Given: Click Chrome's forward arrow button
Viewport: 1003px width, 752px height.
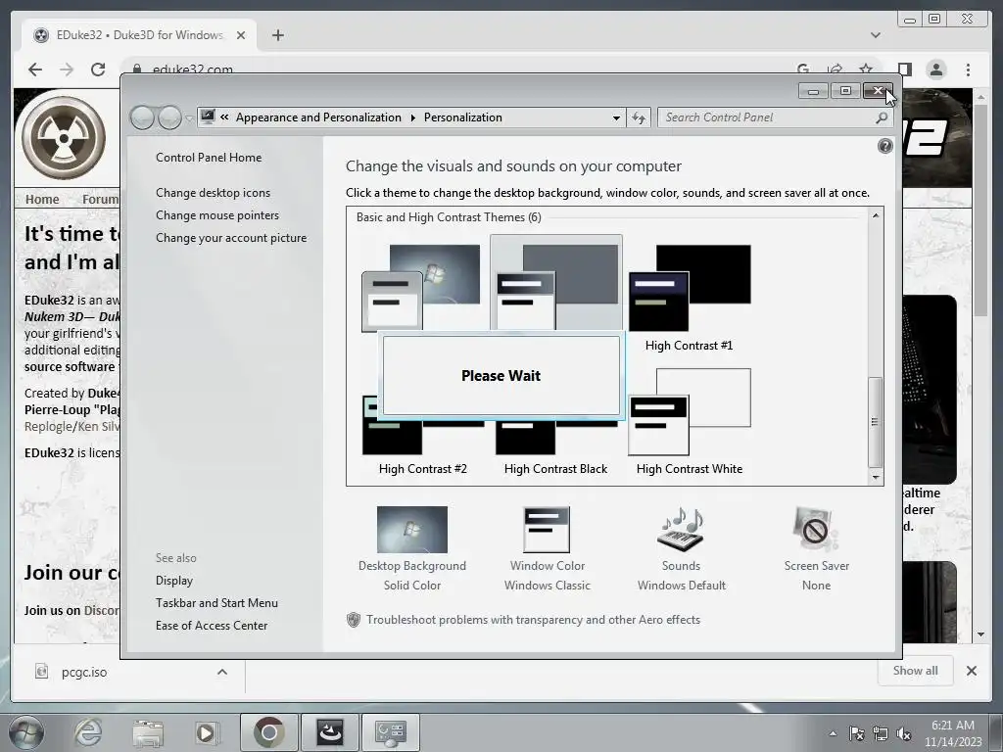Looking at the screenshot, I should [67, 70].
